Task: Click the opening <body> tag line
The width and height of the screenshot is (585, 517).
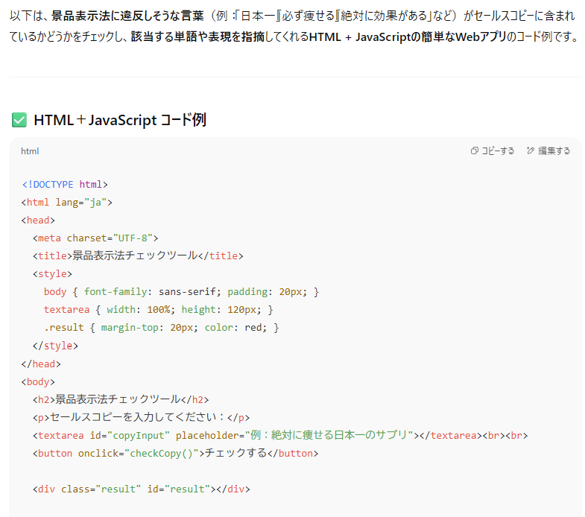Action: (x=38, y=381)
